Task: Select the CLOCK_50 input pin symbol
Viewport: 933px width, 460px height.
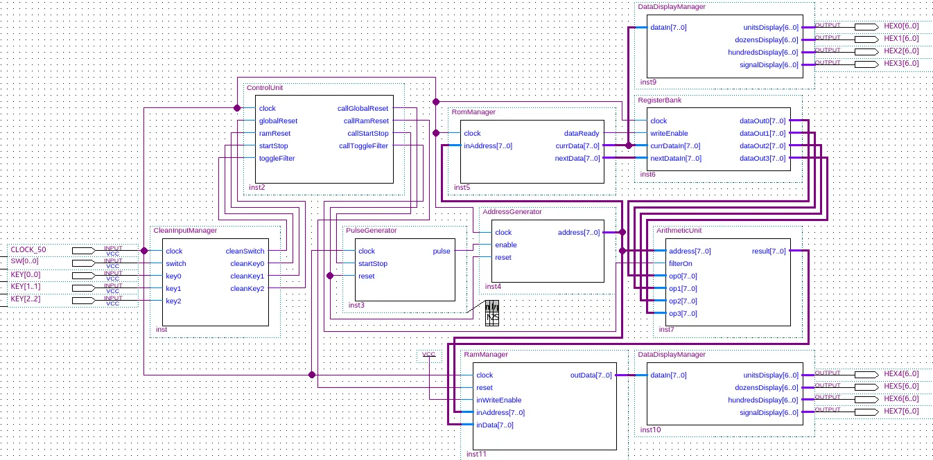Action: coord(84,250)
